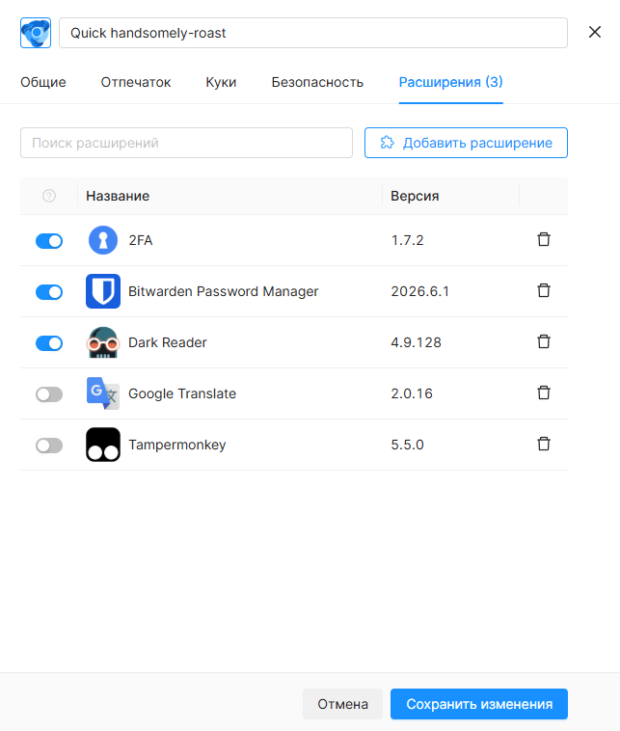Remove Google Translate with trash icon

click(544, 393)
